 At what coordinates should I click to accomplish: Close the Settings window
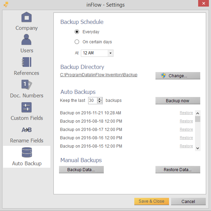(x=203, y=3)
